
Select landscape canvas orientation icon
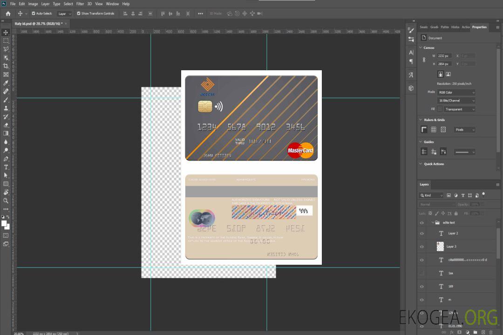pos(448,74)
